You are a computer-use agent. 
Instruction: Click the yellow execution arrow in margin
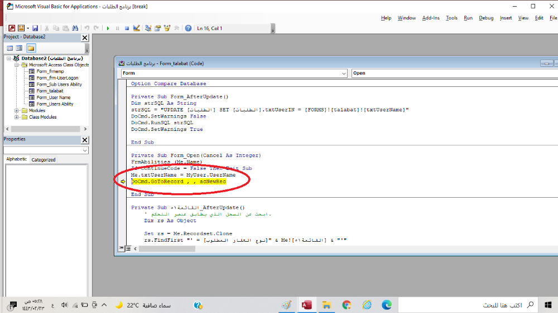(123, 182)
